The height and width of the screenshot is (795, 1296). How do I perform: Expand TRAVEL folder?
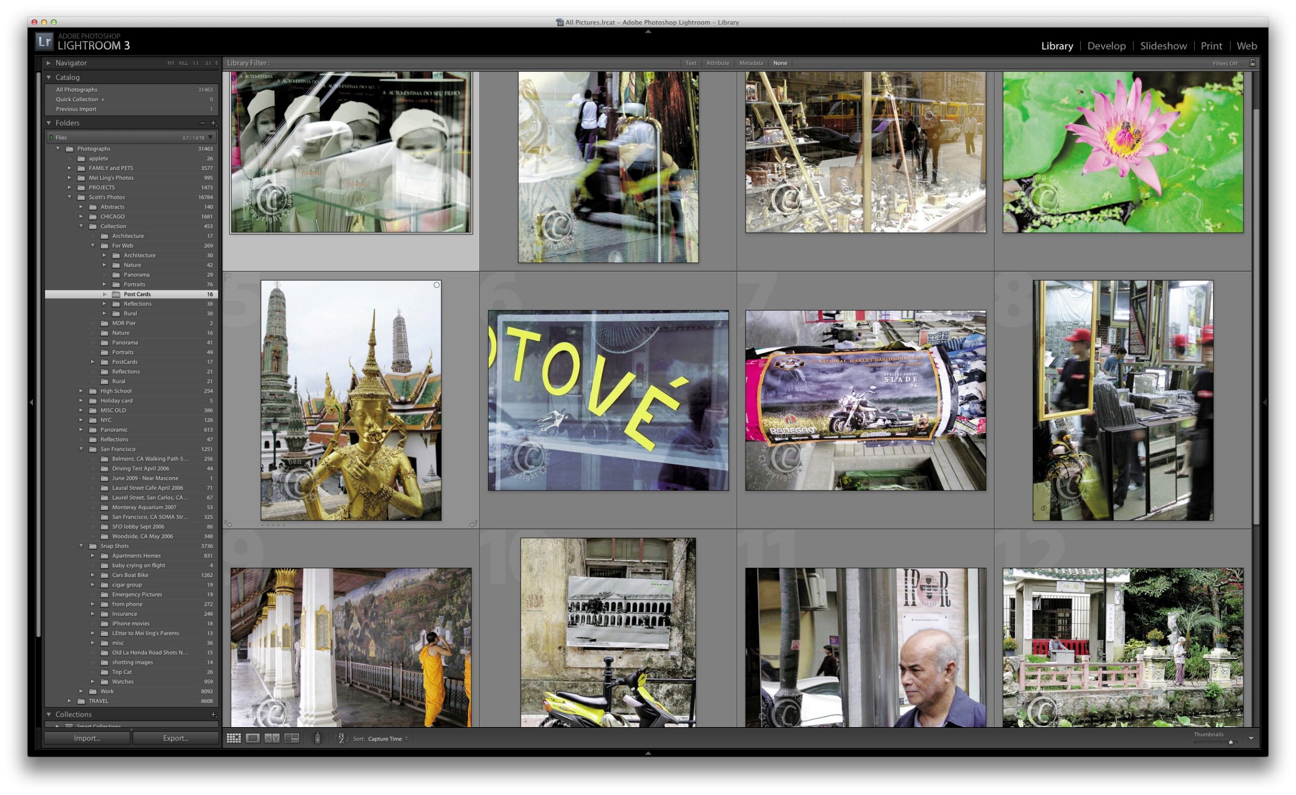69,701
